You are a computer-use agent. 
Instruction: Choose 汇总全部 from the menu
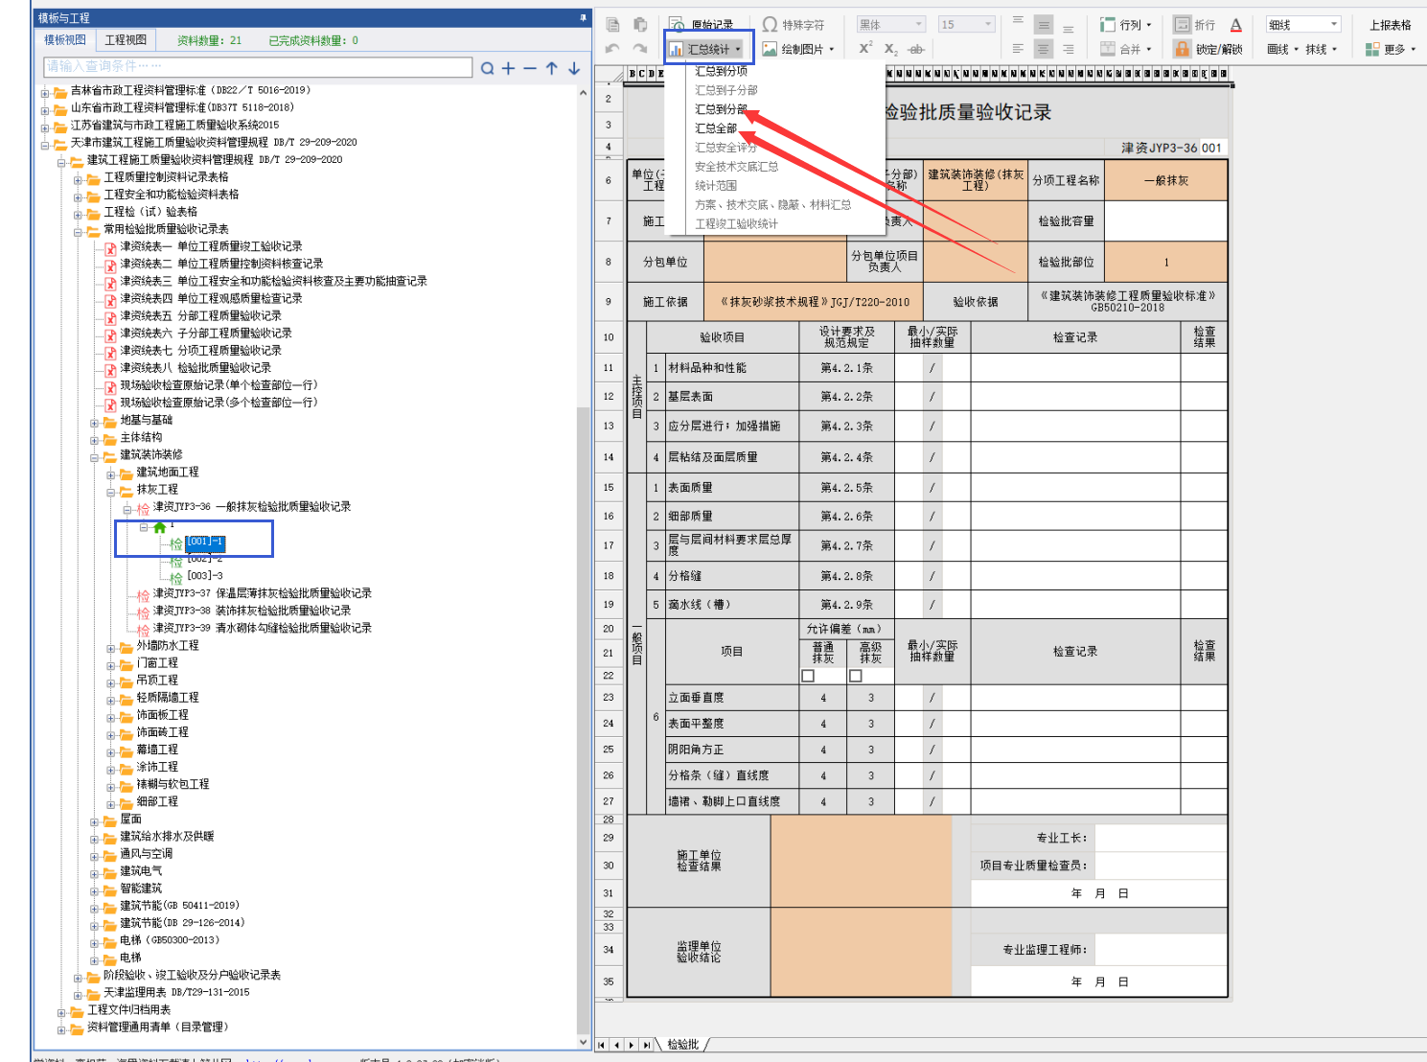pyautogui.click(x=716, y=128)
